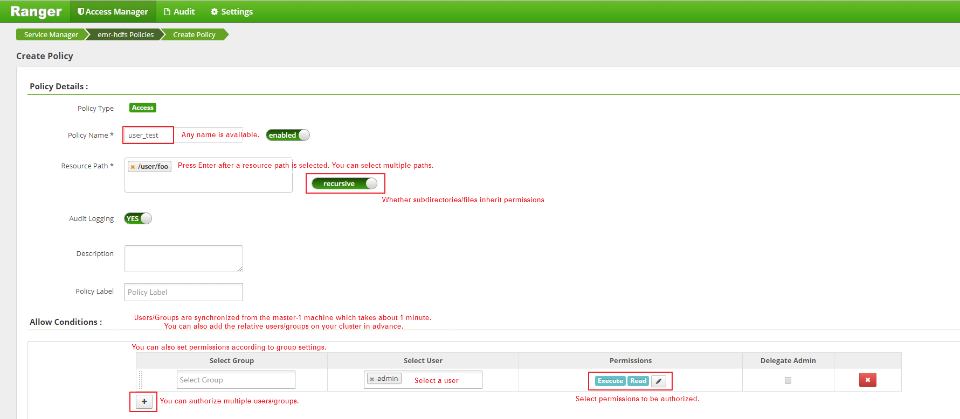
Task: Click the Create Policy page heading
Action: coord(45,56)
